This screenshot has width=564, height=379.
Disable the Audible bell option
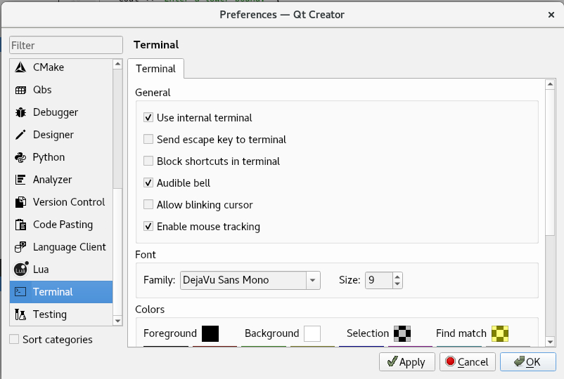148,182
